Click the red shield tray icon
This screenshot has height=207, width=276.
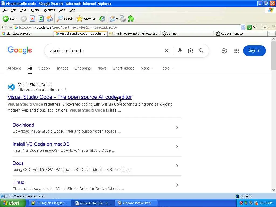pyautogui.click(x=241, y=203)
